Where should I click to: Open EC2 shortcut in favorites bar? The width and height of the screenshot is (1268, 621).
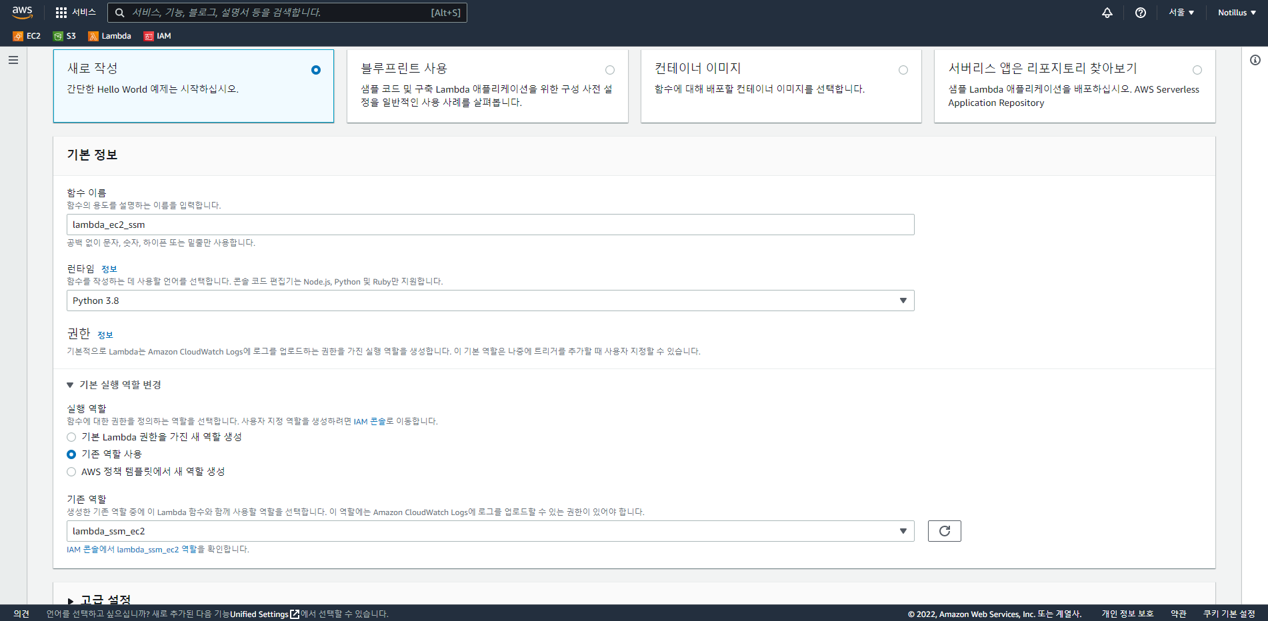(x=27, y=36)
